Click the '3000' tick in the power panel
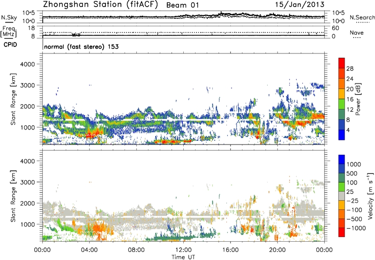This screenshot has height=260, width=375. coord(27,85)
